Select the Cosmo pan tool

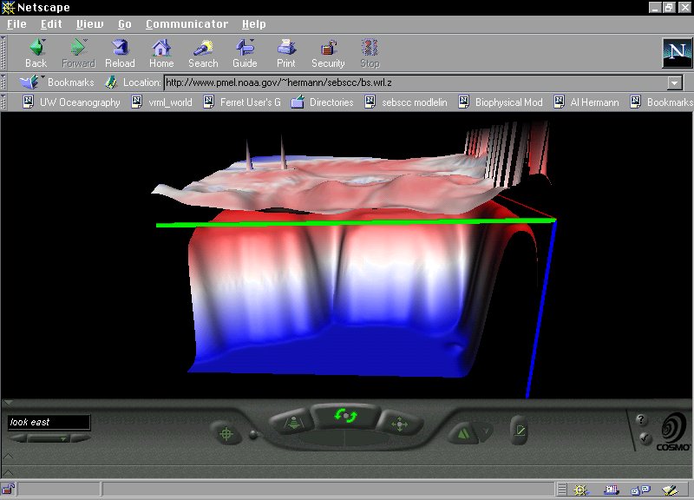(398, 424)
